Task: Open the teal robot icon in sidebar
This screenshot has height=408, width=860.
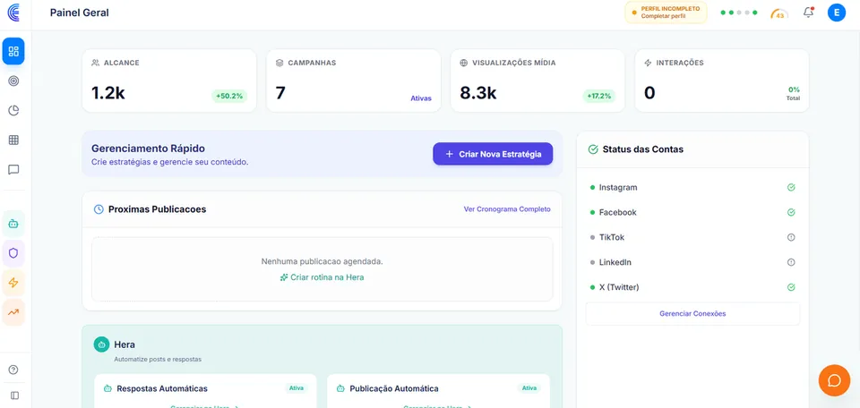Action: coord(13,224)
